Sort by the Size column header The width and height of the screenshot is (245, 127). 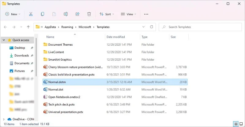coord(173,37)
